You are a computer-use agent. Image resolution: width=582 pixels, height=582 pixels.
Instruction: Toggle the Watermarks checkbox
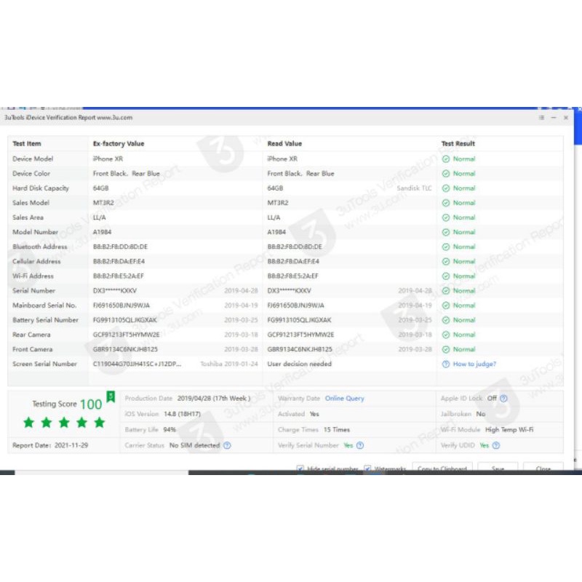coord(368,469)
